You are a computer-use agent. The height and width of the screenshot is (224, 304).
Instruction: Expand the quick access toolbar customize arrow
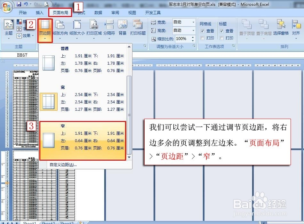[56, 4]
